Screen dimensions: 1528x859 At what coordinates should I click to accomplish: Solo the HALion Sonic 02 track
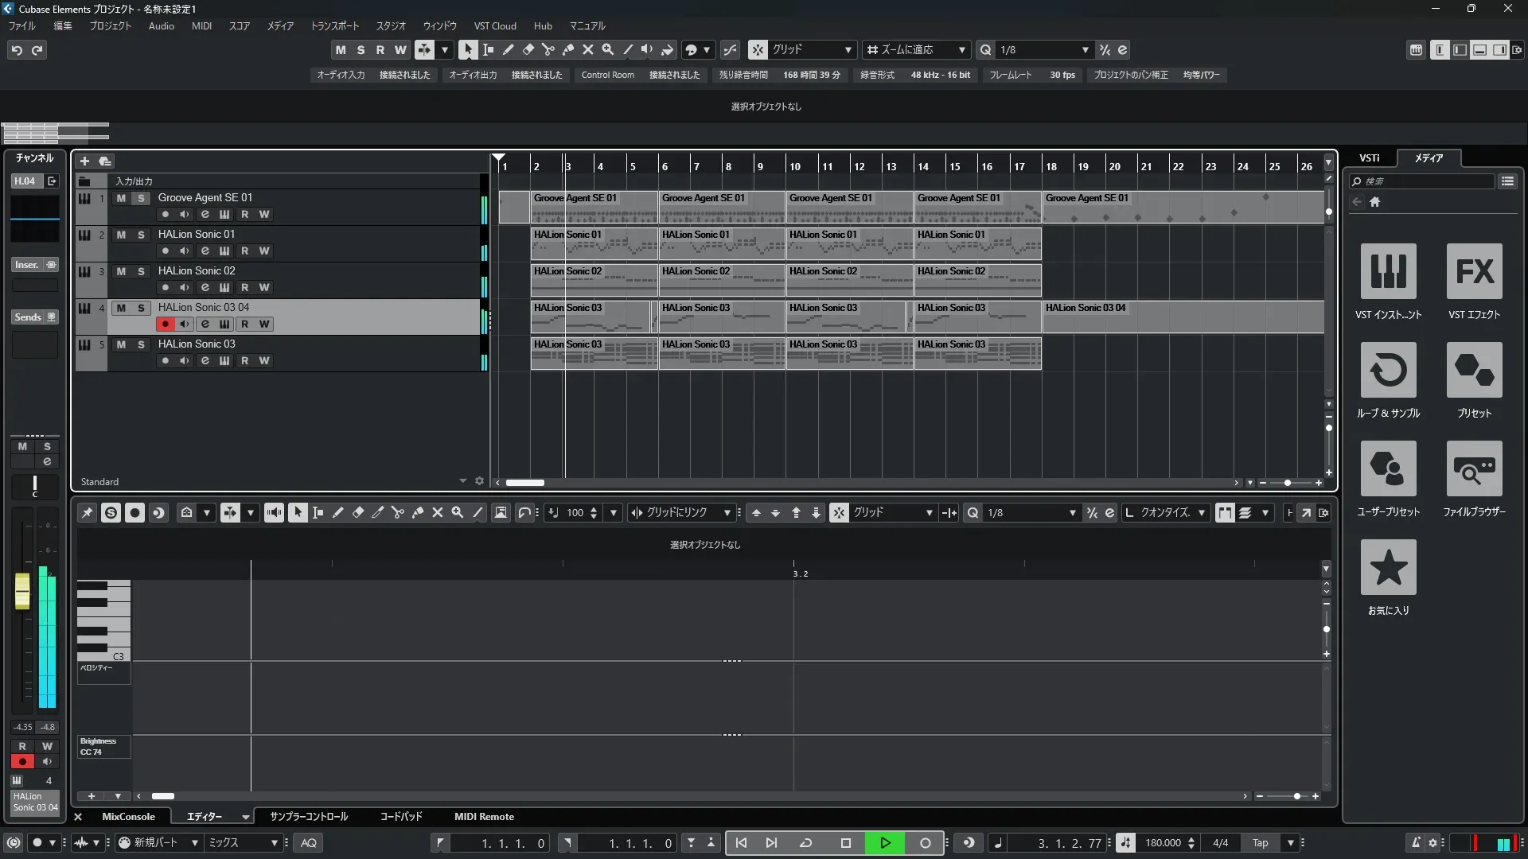141,271
